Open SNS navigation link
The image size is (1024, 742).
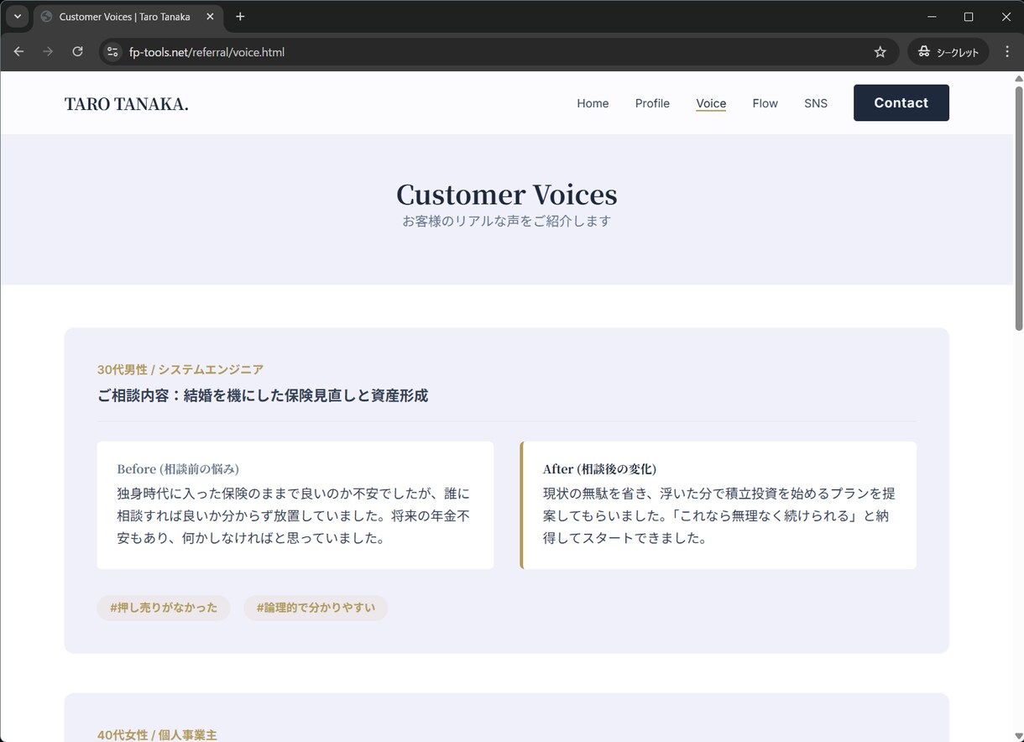pyautogui.click(x=816, y=103)
